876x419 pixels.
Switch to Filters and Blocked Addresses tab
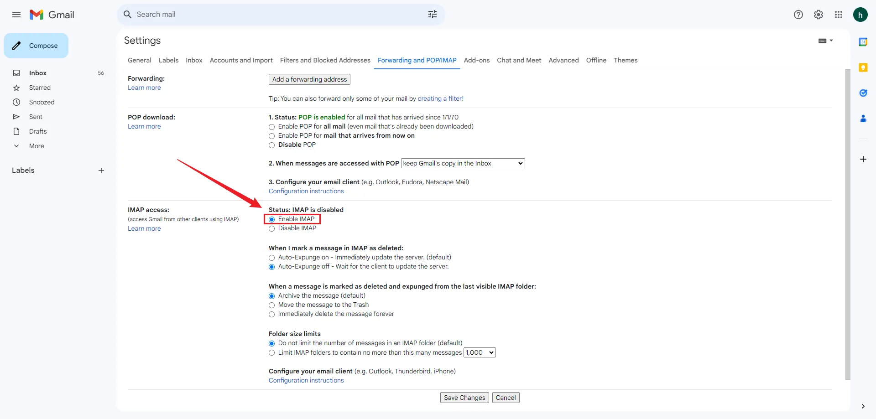[325, 60]
